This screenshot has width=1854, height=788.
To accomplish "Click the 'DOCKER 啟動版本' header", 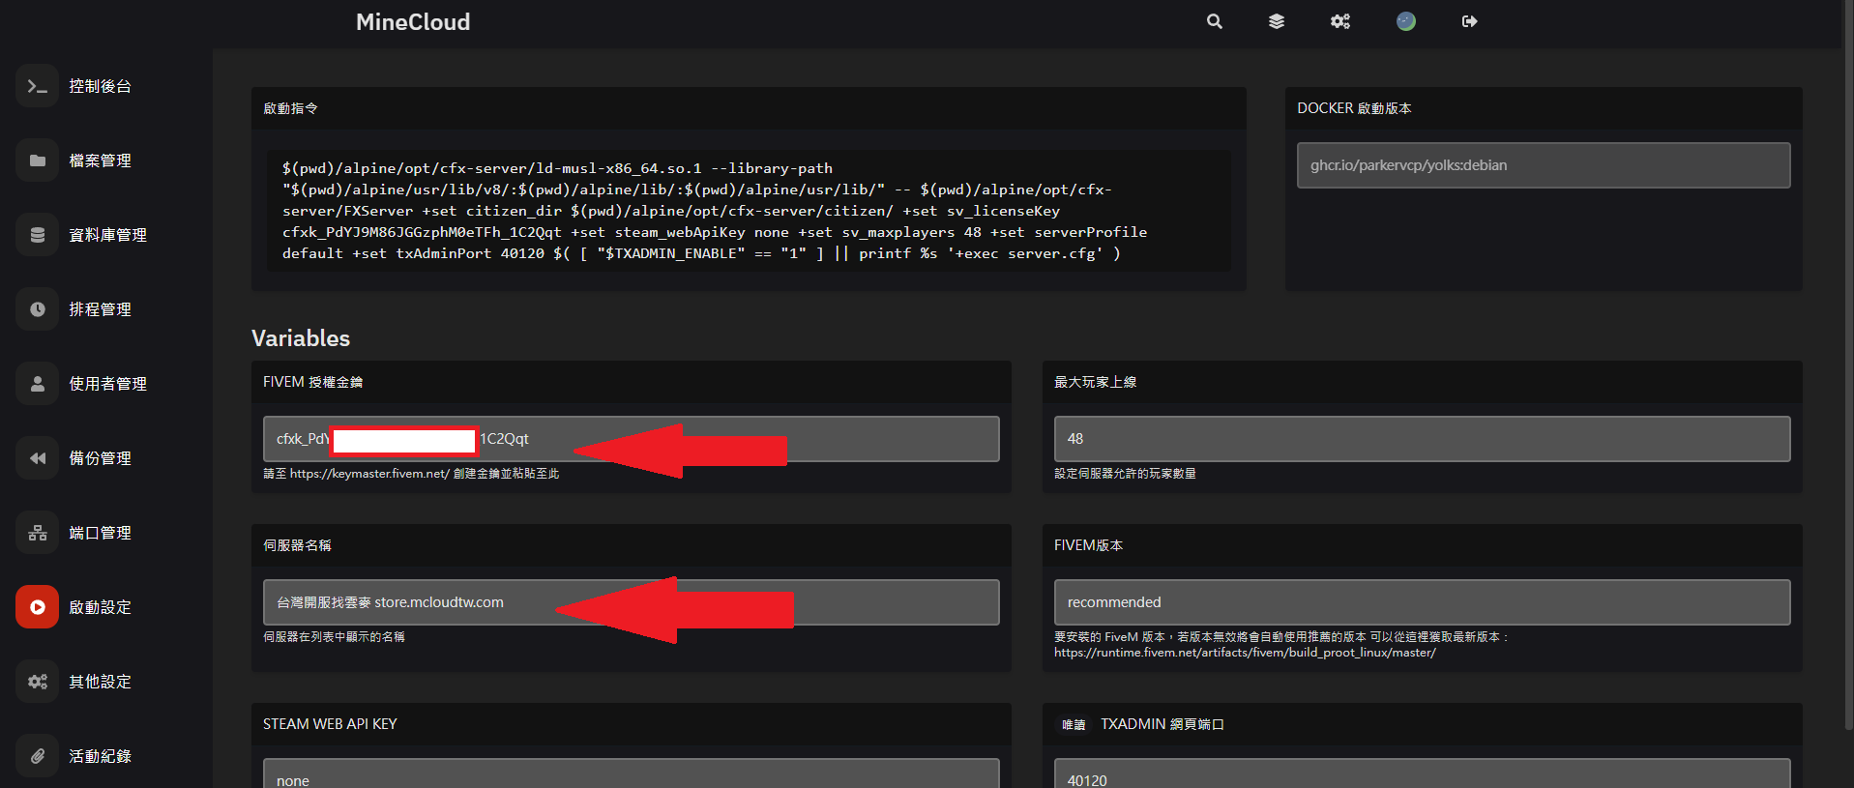I will click(x=1354, y=108).
